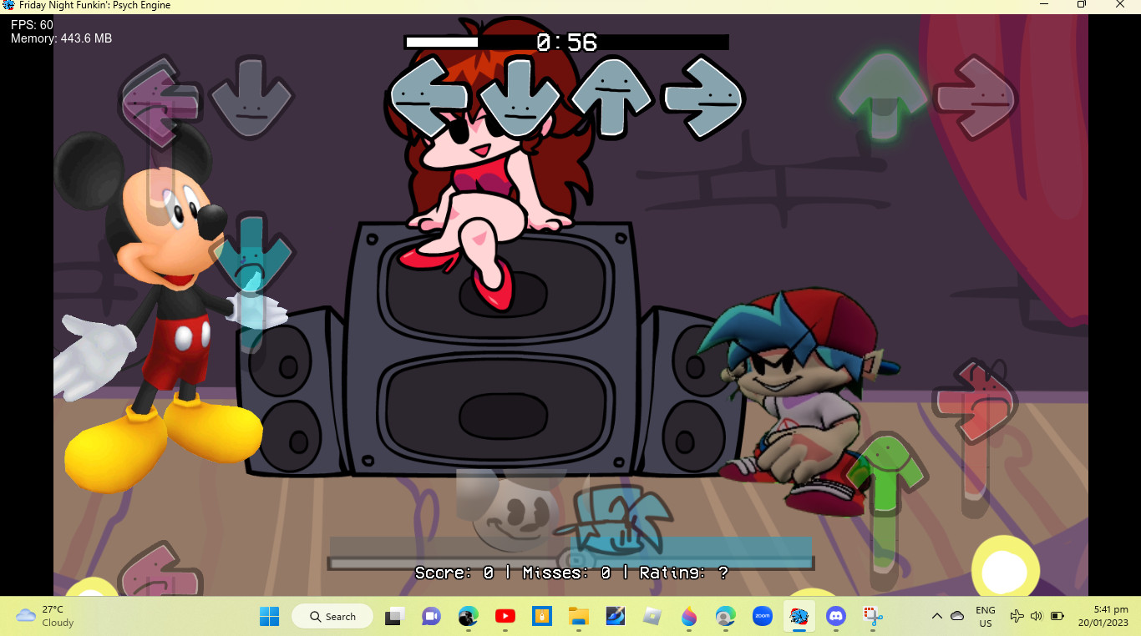Click the FPS and Memory counter
The width and height of the screenshot is (1141, 636).
click(61, 32)
